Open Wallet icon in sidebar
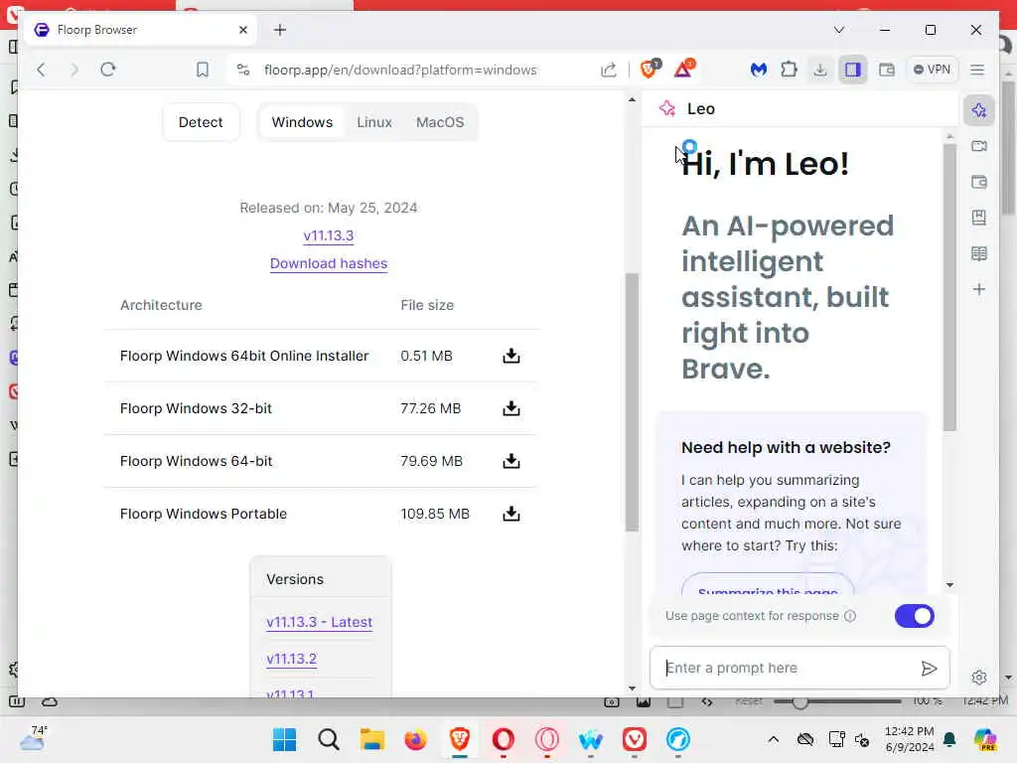 click(978, 183)
